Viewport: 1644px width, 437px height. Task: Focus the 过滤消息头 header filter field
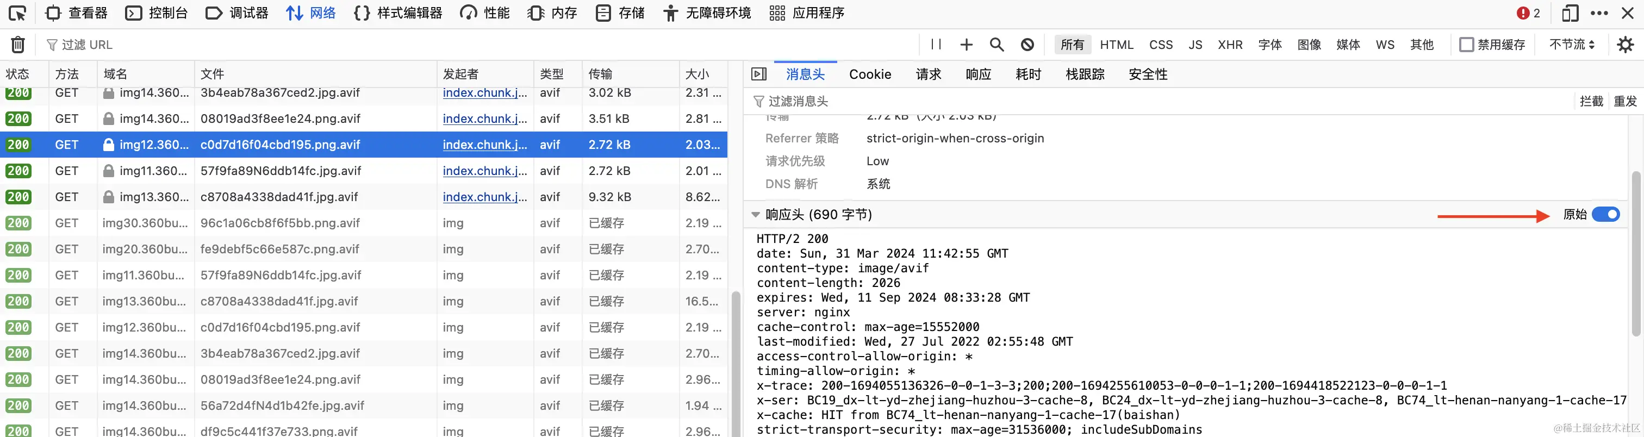click(x=1159, y=102)
